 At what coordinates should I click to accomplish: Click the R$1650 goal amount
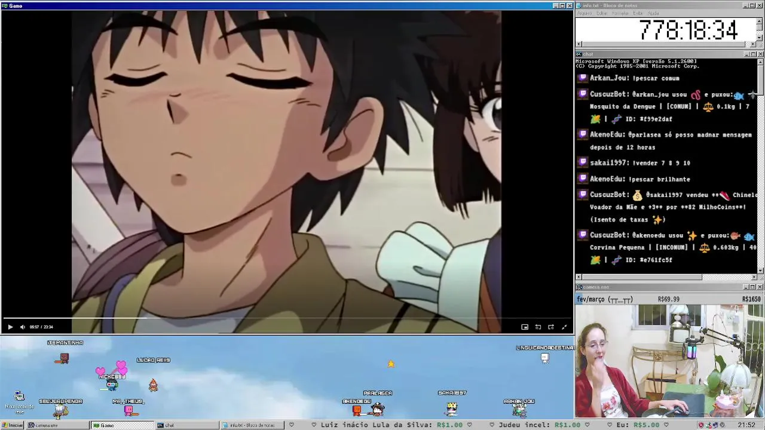pos(751,299)
